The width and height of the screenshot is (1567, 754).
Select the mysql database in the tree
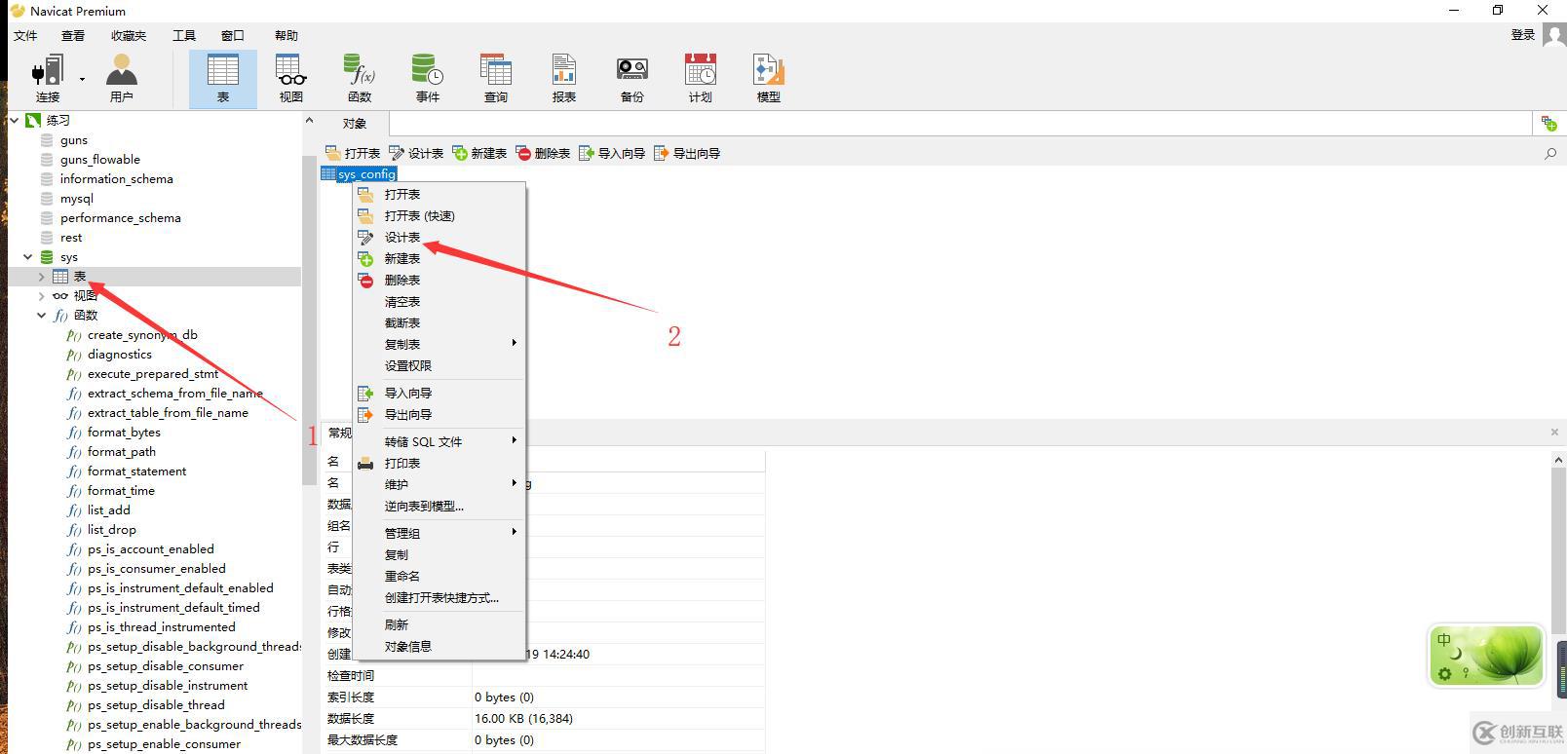tap(76, 199)
